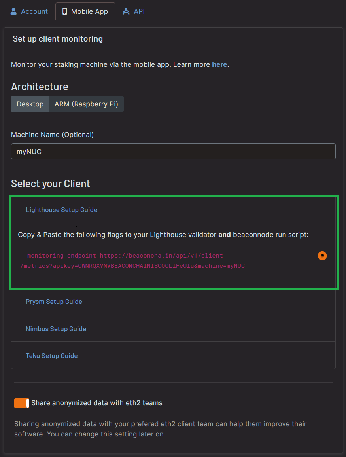Expand the Nimbus Setup Guide
346x457 pixels.
[56, 328]
